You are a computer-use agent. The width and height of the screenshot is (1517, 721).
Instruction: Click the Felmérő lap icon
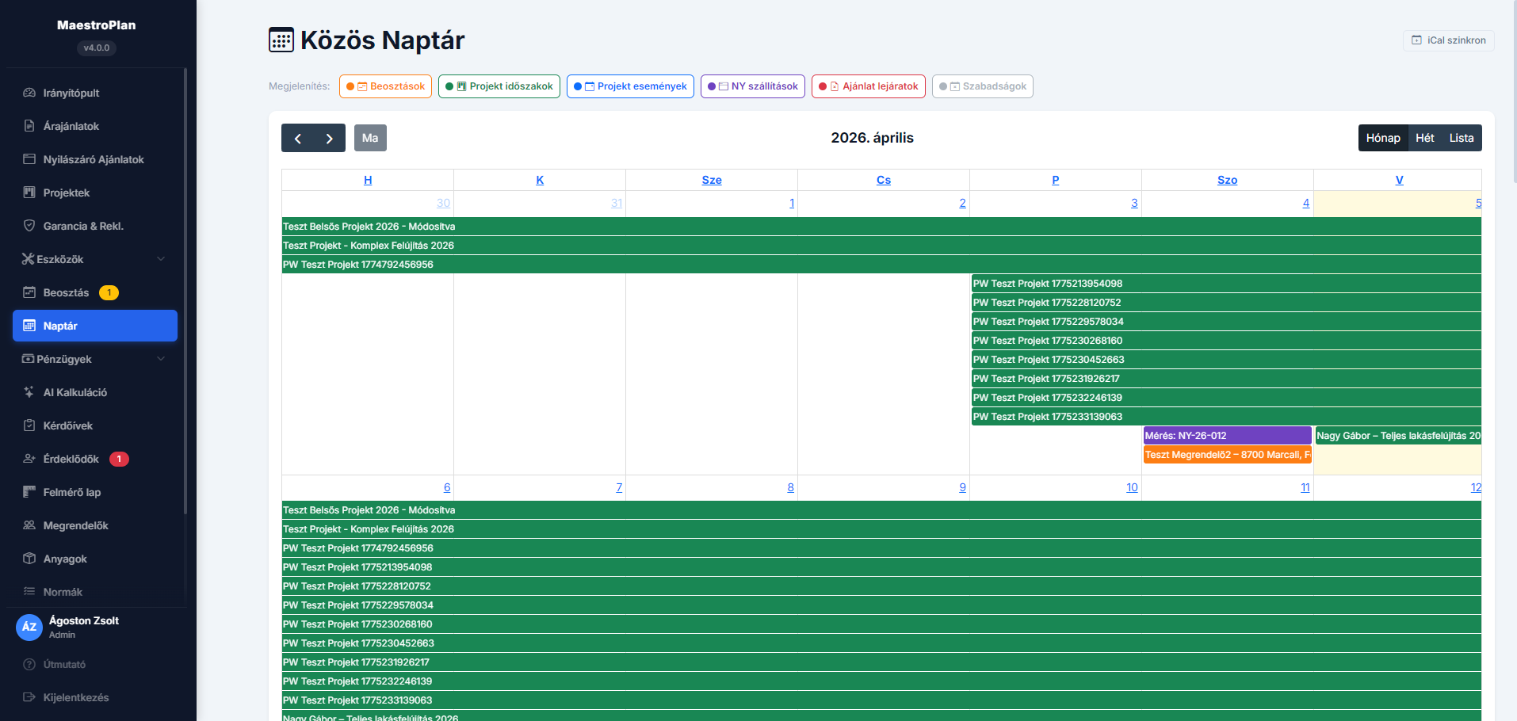pos(29,492)
